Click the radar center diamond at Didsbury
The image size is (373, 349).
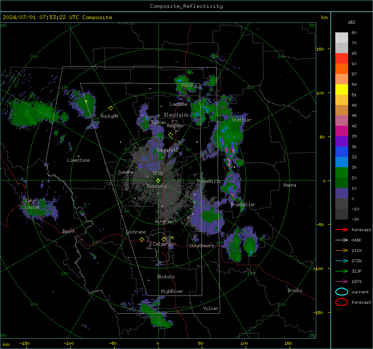point(158,181)
